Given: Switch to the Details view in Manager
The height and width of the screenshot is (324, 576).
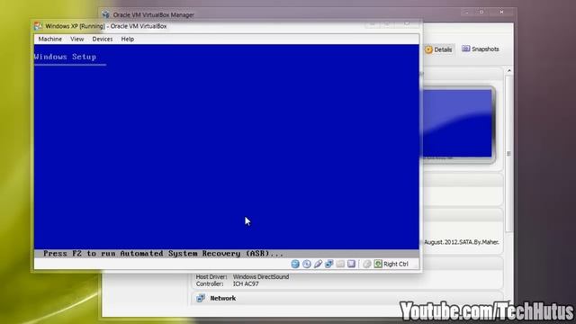Looking at the screenshot, I should click(x=438, y=49).
